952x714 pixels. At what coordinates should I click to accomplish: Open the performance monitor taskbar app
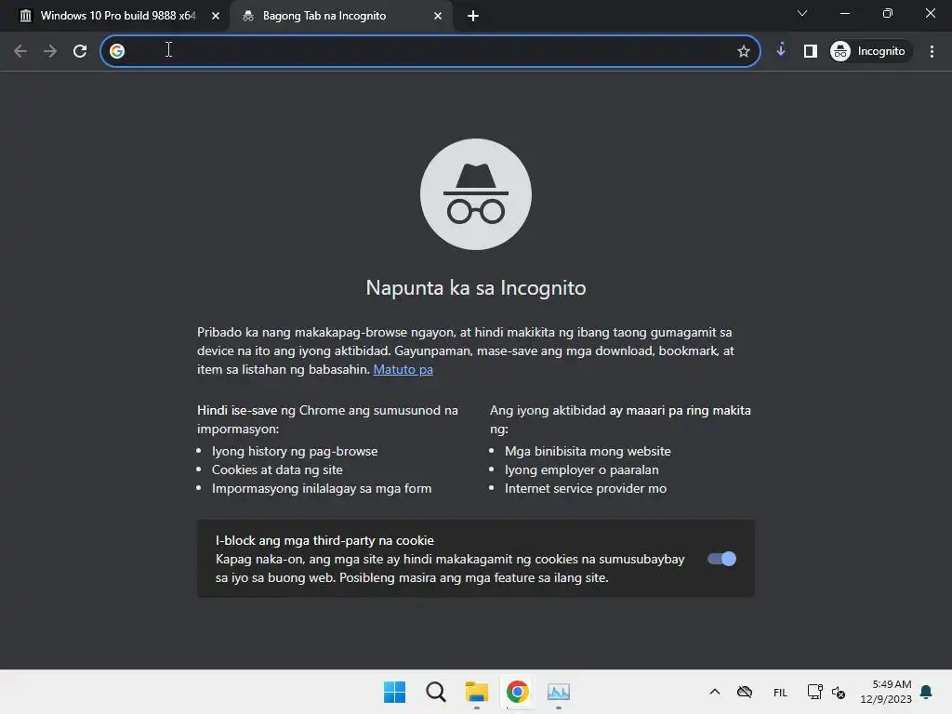[559, 692]
